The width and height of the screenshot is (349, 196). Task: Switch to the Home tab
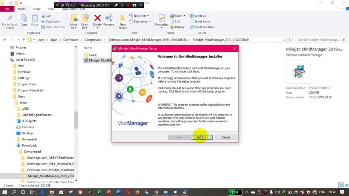click(22, 9)
